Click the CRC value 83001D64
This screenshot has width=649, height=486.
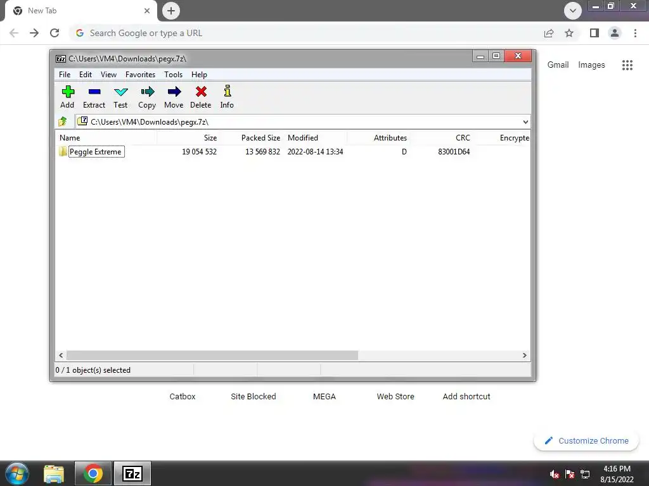(454, 152)
